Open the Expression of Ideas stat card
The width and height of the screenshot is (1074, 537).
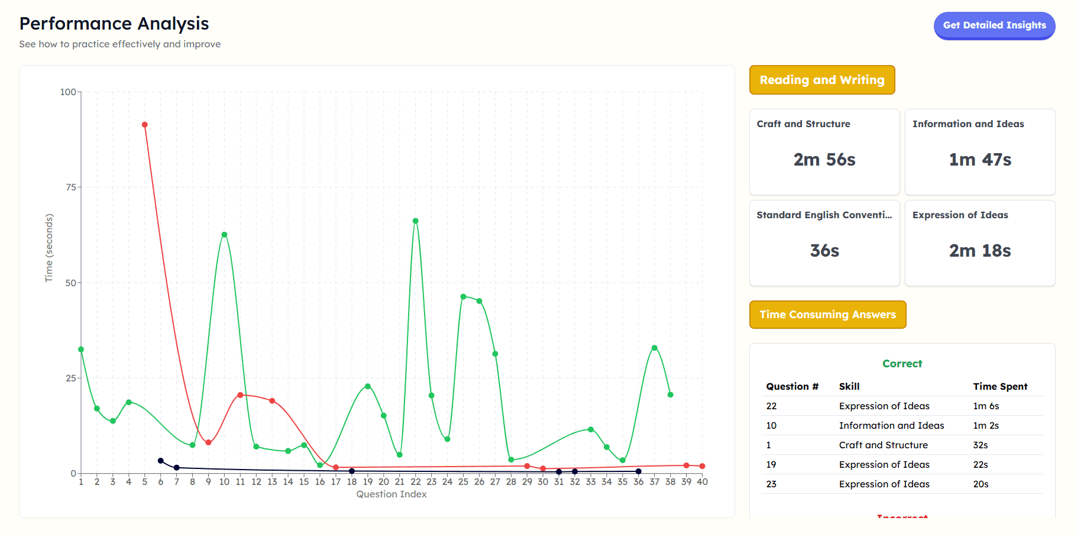tap(980, 242)
